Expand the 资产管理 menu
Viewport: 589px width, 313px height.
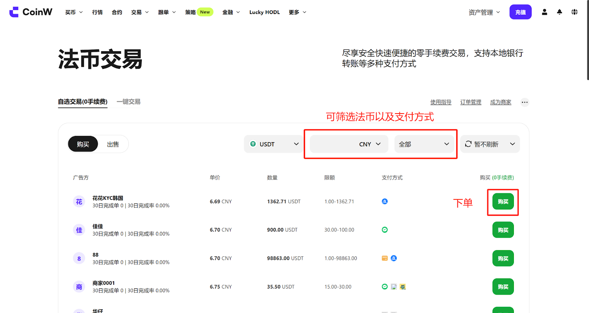484,12
